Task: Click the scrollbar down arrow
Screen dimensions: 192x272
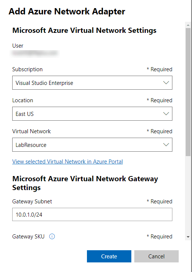Action: [188, 237]
